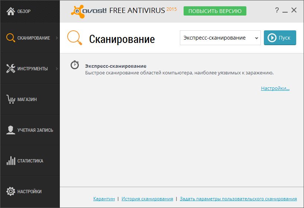
Task: Click the play circle icon in the Пуск button
Action: click(272, 38)
